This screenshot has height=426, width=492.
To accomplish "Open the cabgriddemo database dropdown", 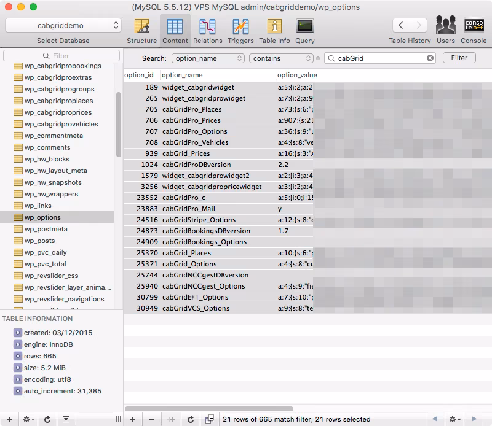I will [x=63, y=25].
